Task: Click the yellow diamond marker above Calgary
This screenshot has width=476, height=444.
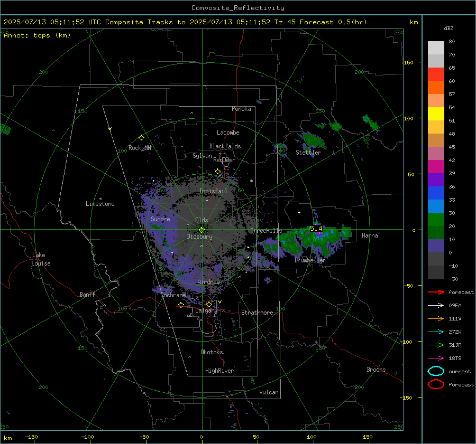Action: coord(209,304)
